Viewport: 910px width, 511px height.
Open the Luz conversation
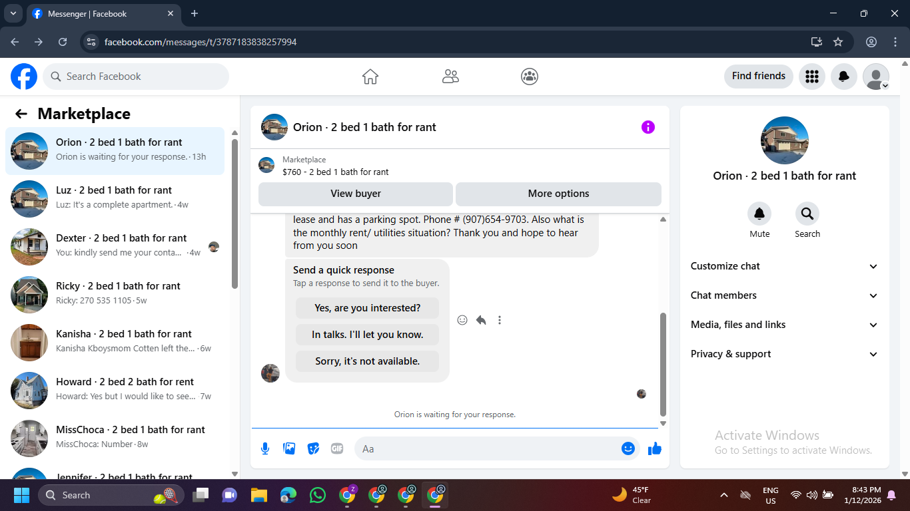coord(115,199)
